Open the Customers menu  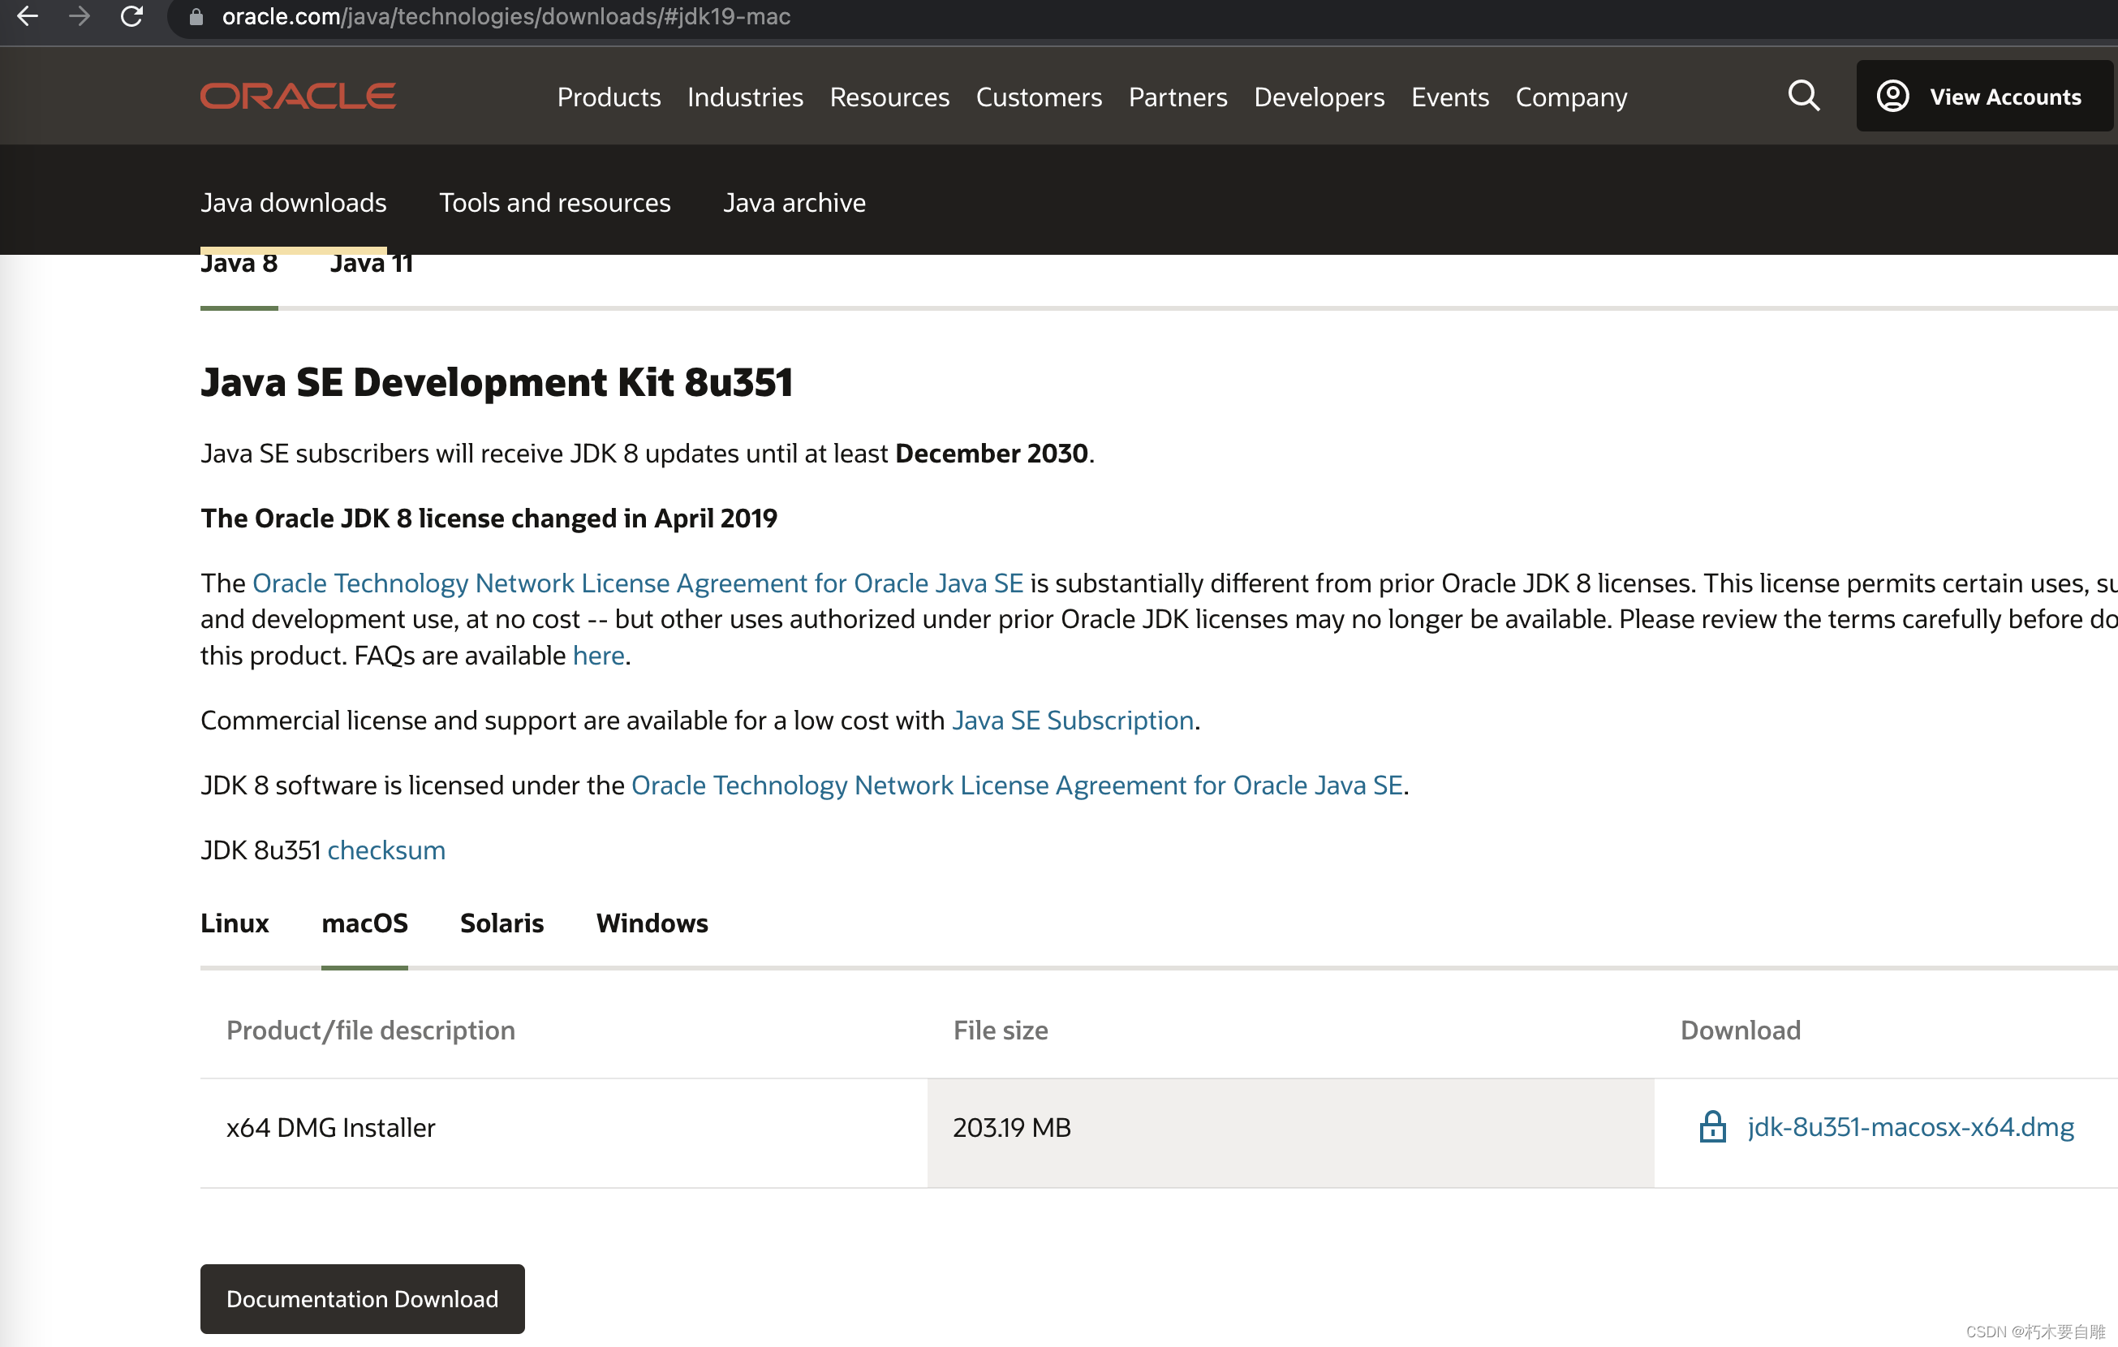[x=1039, y=97]
